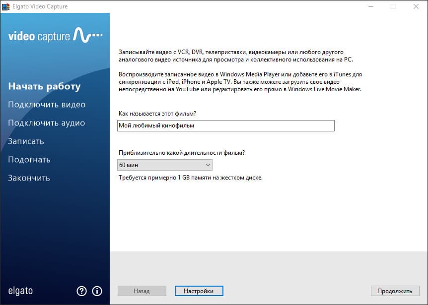The image size is (428, 305).
Task: Open the Подогнать step
Action: coord(29,160)
